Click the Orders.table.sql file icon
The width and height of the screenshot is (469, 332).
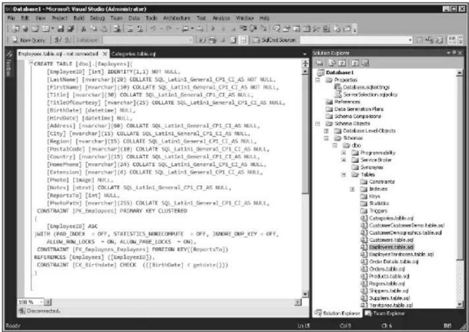pyautogui.click(x=364, y=269)
